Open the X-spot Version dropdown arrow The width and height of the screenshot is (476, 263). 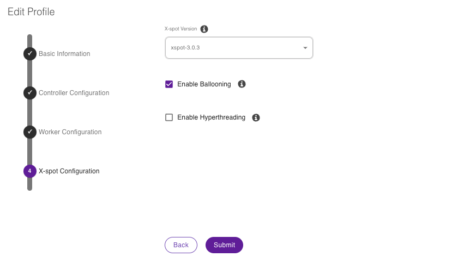305,48
